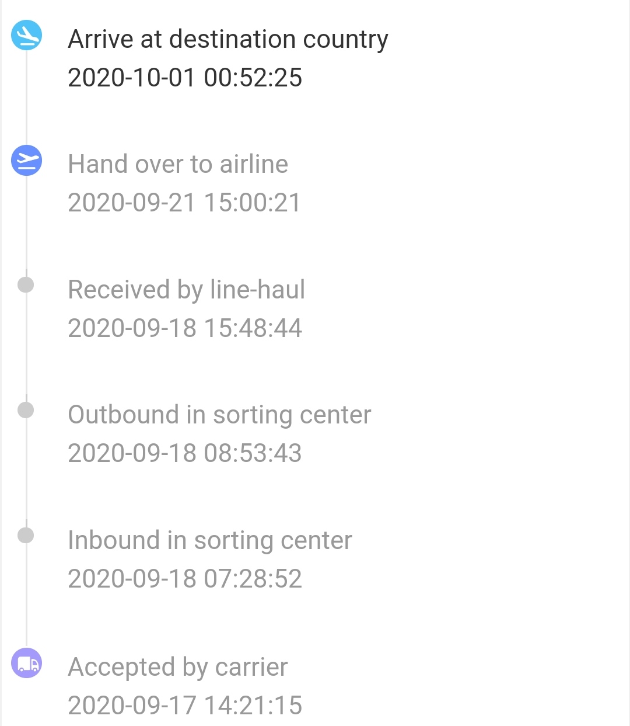Select the Arrive at destination country status

click(228, 40)
